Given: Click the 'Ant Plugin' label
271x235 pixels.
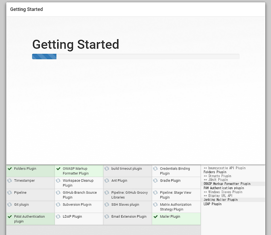Looking at the screenshot, I should pos(119,180).
